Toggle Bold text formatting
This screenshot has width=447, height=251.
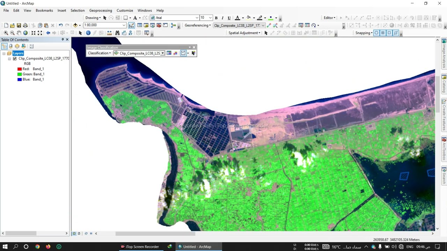pyautogui.click(x=216, y=18)
